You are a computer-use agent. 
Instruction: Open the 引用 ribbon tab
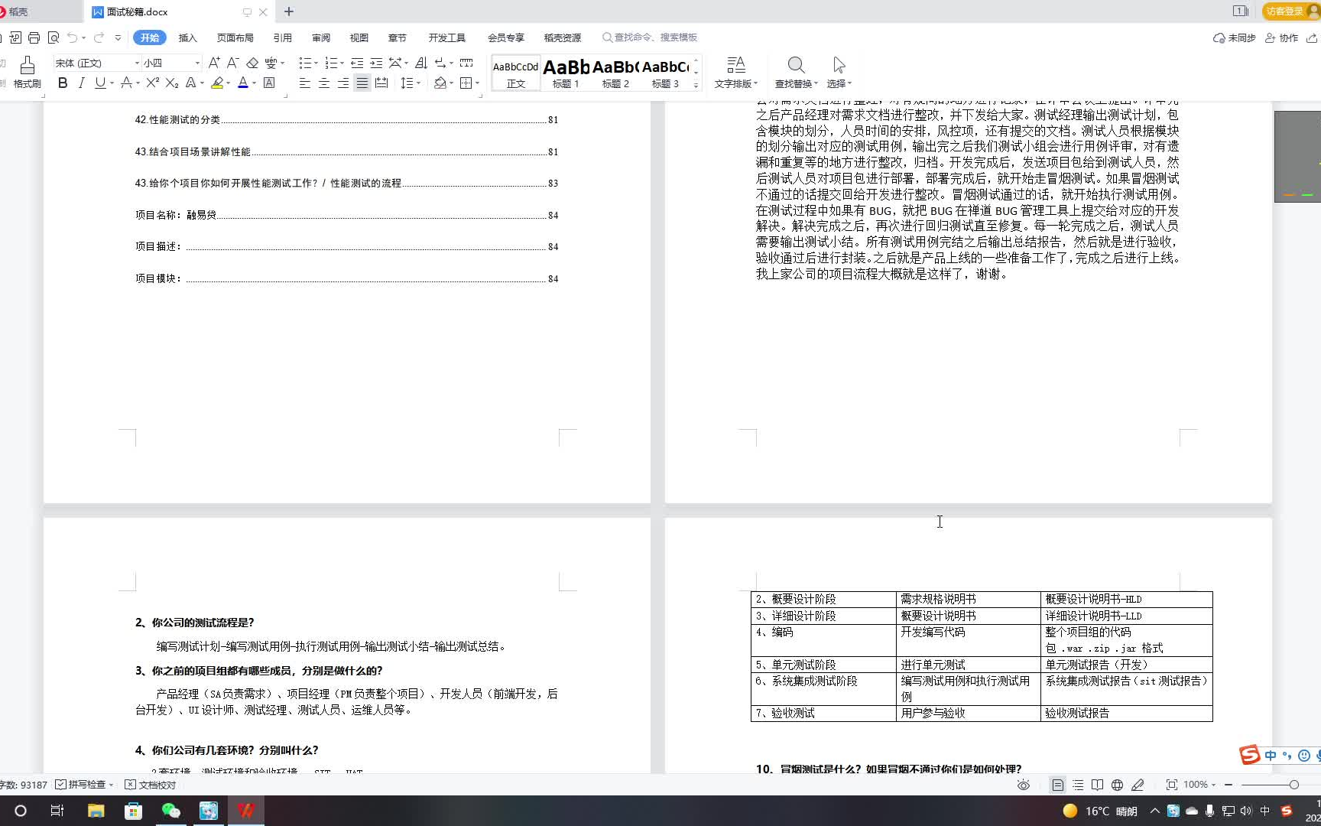coord(282,37)
